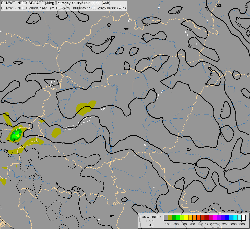250x229 pixels.
Task: Click the legend value 500
Action: (x=184, y=224)
